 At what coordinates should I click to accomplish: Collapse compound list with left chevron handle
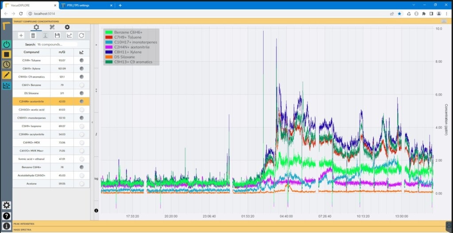92,122
